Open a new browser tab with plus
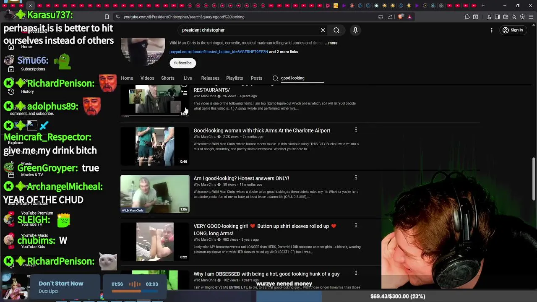 coord(483,5)
